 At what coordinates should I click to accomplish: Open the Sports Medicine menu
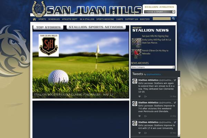point(105,19)
